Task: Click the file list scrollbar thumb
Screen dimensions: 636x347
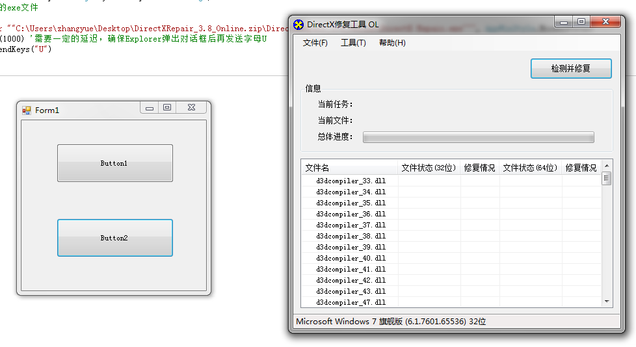Action: tap(607, 178)
